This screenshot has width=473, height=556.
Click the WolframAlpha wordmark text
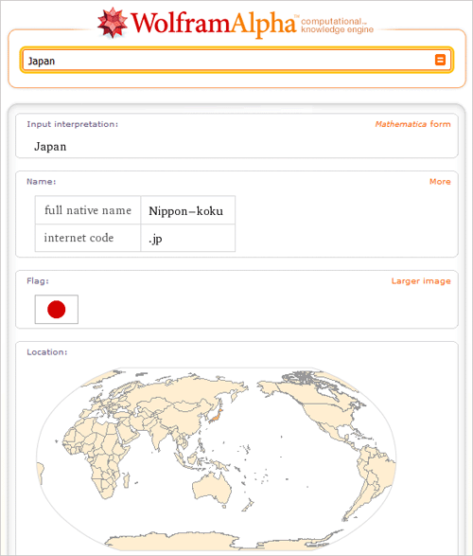click(214, 24)
